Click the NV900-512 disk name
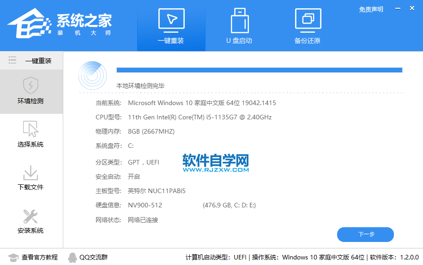This screenshot has height=265, width=423. point(145,205)
